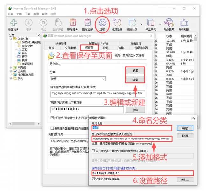
Task: Click the 告诉朋友 thumbs-up icon
Action: [x=184, y=23]
